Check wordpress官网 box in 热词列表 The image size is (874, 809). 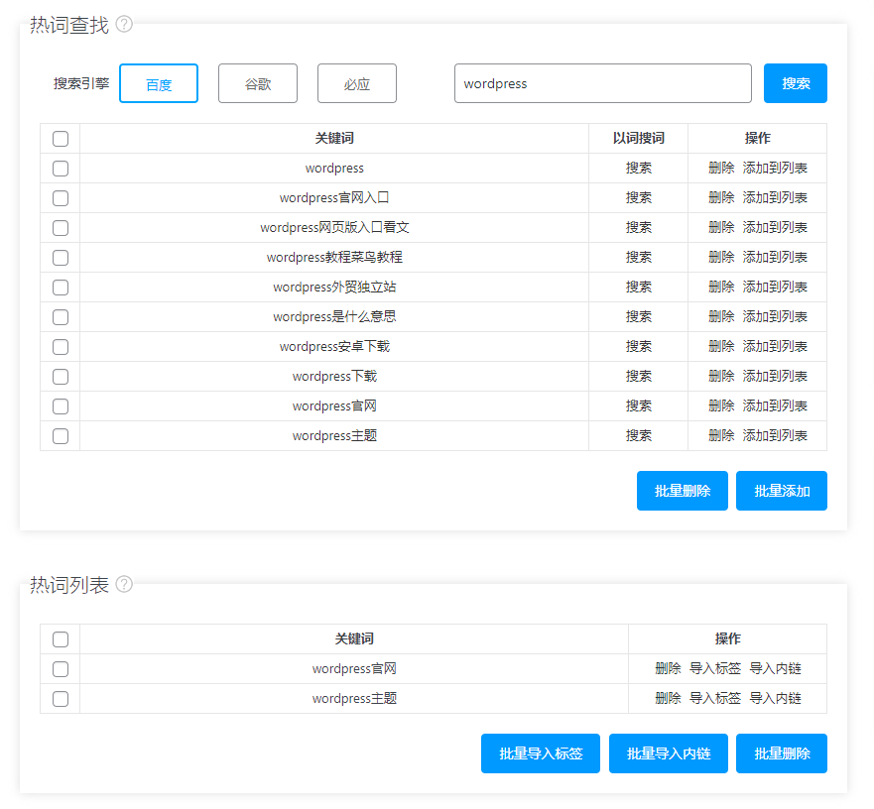click(61, 669)
